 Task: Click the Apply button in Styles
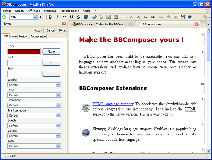[38, 30]
